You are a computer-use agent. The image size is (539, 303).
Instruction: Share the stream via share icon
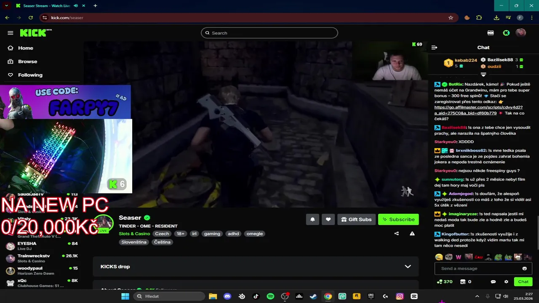396,234
